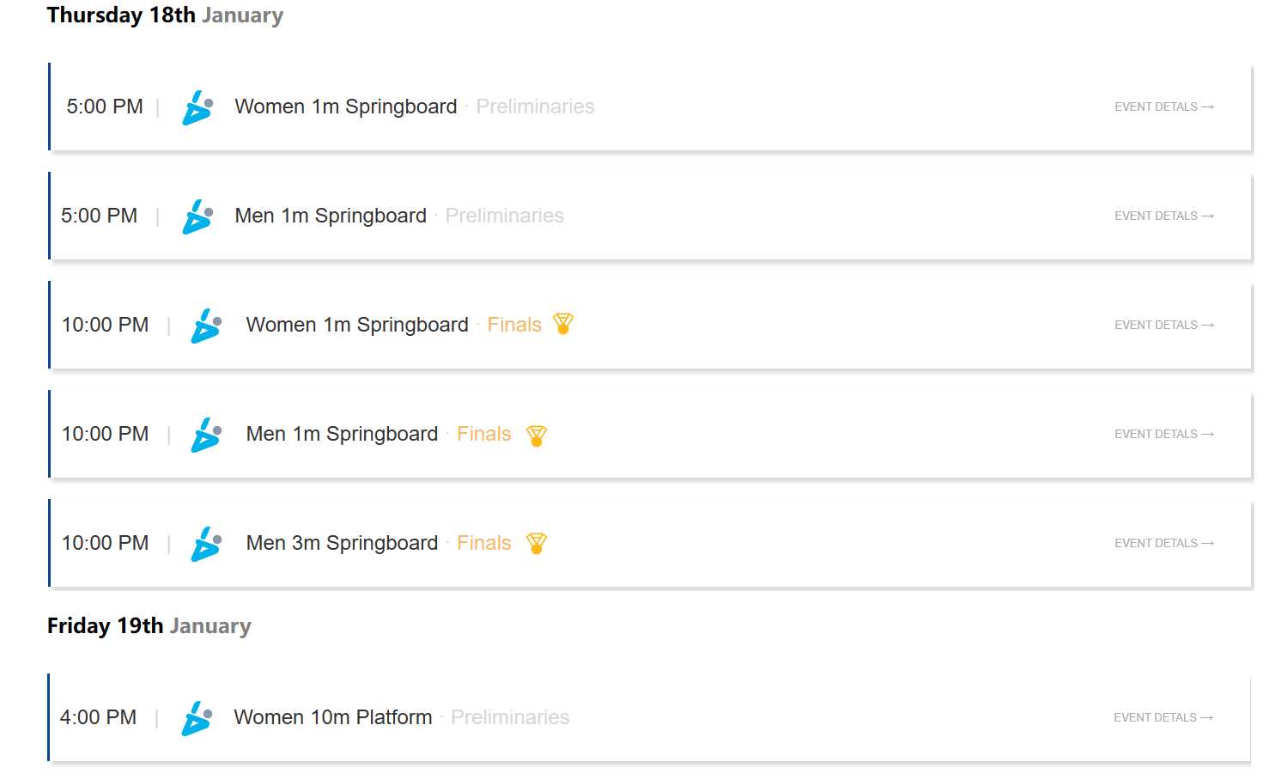View Event Details for Men 1m Springboard Finals

[1163, 435]
